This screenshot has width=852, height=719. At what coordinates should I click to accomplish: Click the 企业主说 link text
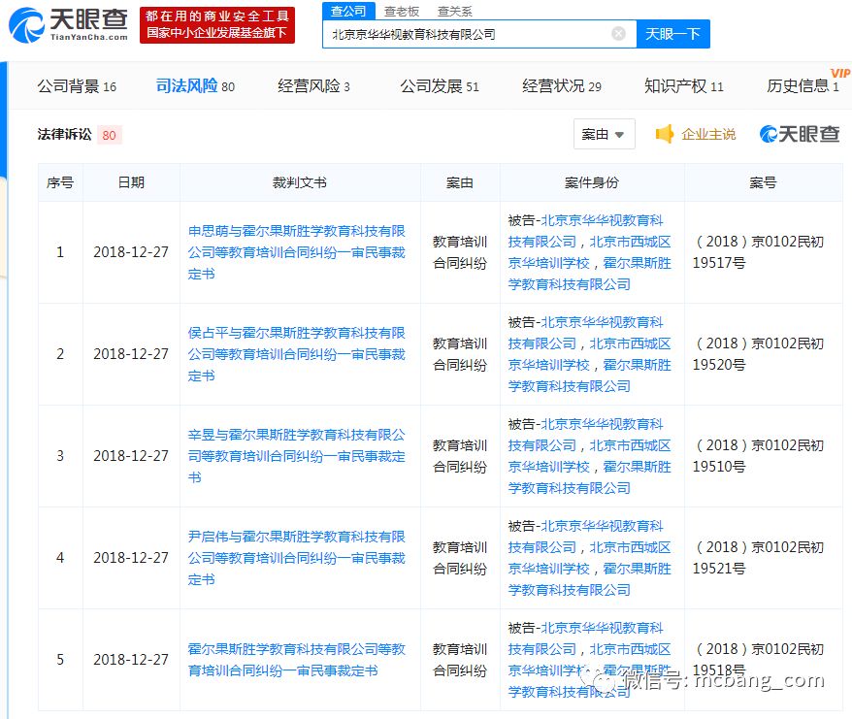708,134
